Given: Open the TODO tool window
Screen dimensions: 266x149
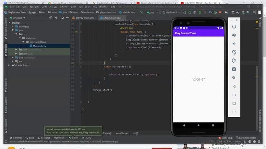Looking at the screenshot, I should 87,138.
